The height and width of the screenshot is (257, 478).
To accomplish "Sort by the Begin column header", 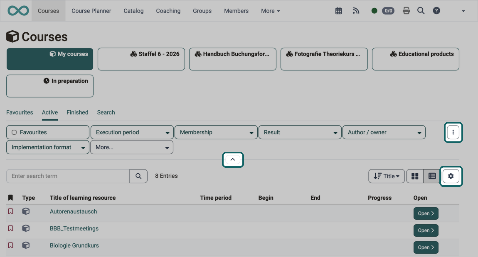I will [266, 198].
